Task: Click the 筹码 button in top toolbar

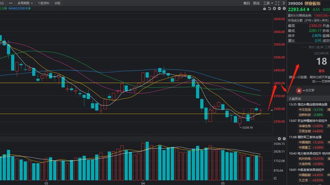Action: coord(246,3)
